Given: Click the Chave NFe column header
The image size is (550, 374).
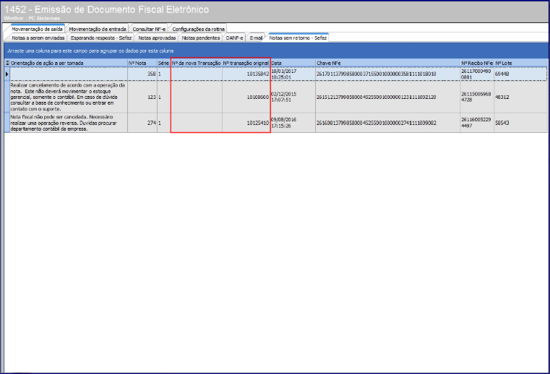Looking at the screenshot, I should (387, 63).
